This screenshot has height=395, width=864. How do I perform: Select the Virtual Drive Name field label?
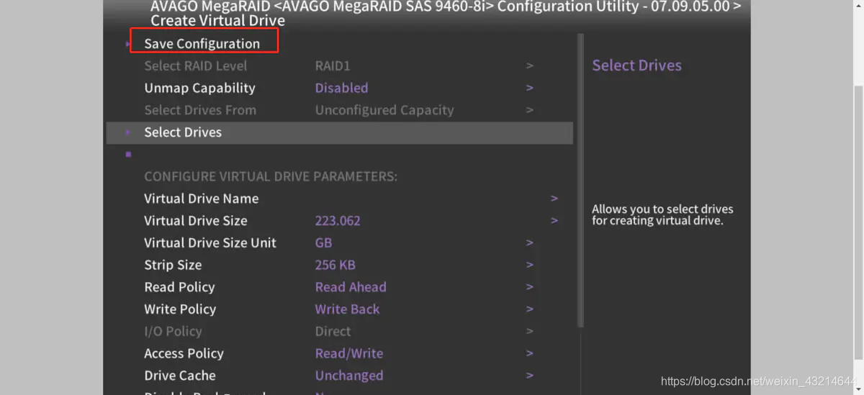201,199
